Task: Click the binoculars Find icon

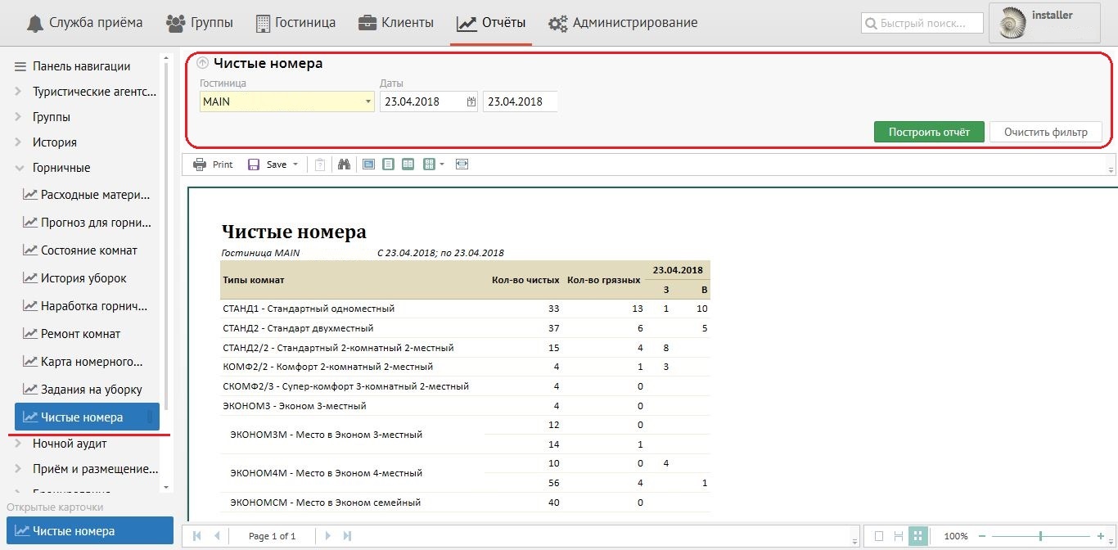Action: click(344, 165)
